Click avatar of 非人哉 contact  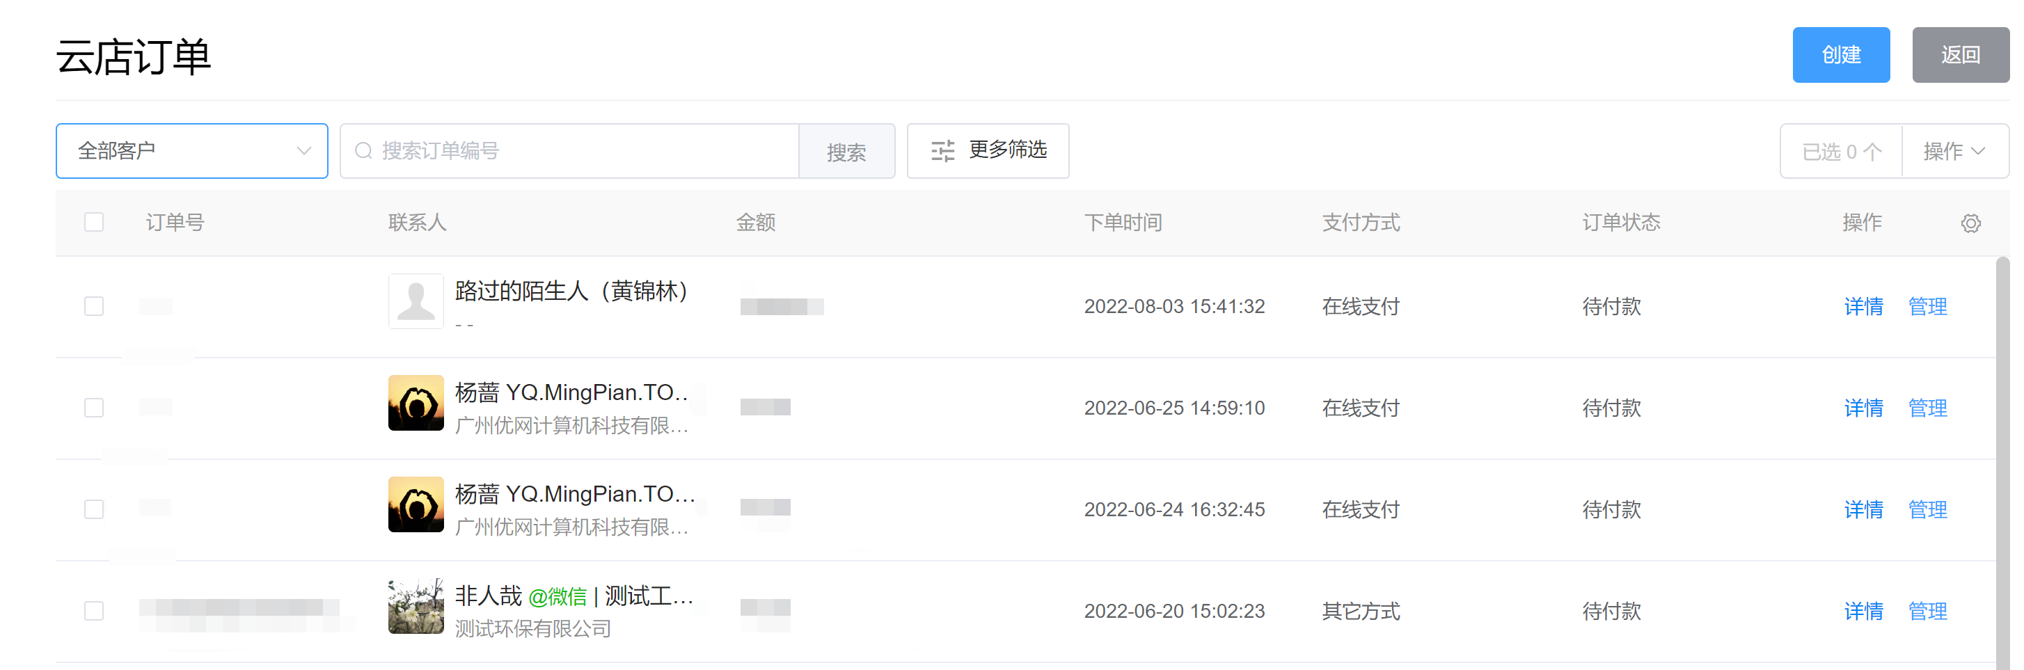416,607
